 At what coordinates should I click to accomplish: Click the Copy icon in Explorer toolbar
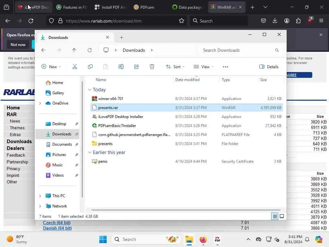(90, 67)
